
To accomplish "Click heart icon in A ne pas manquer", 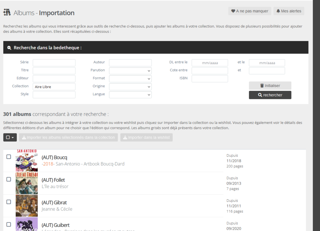I will [x=233, y=11].
